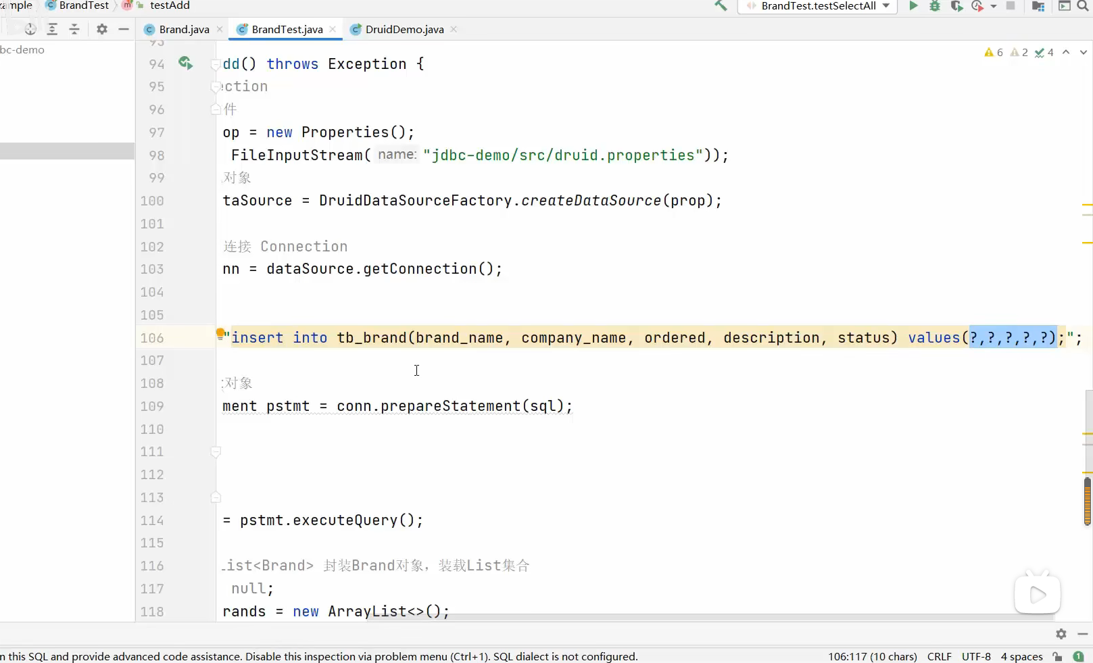Viewport: 1093px width, 663px height.
Task: Open the dropdown arrow beside the profiler icon
Action: click(994, 6)
